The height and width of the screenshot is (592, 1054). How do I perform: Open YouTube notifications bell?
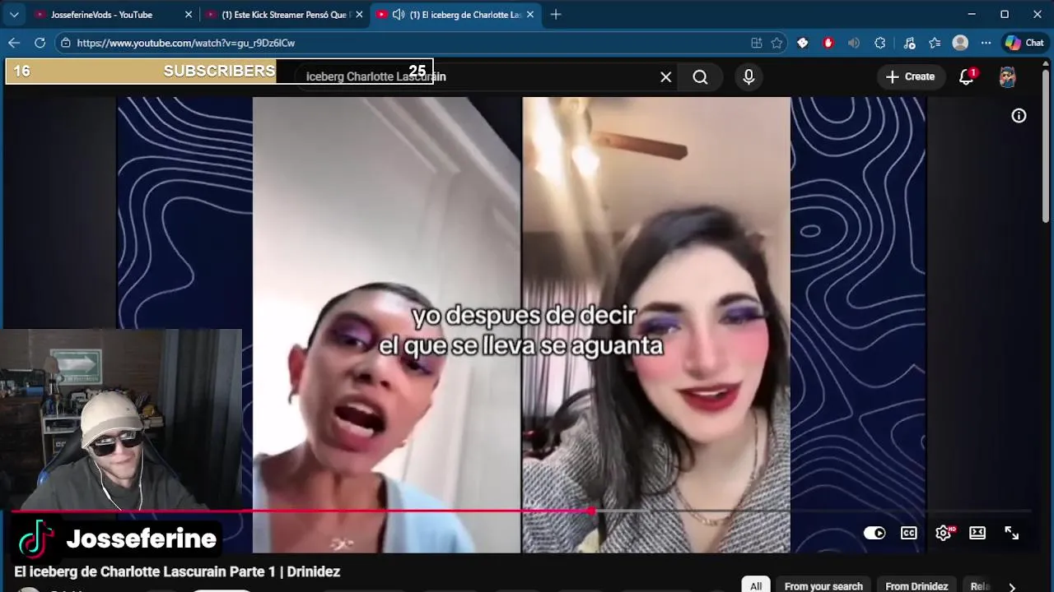(x=967, y=76)
